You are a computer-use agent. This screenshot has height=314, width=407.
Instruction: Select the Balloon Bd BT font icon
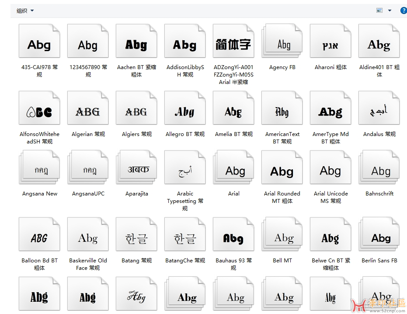tap(39, 234)
